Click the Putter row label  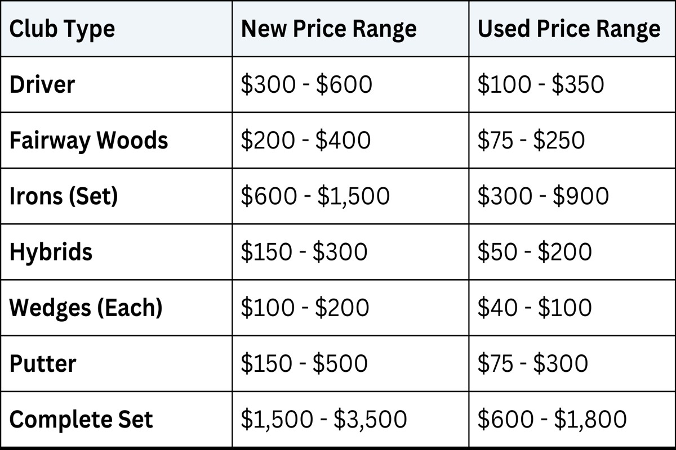pos(43,363)
